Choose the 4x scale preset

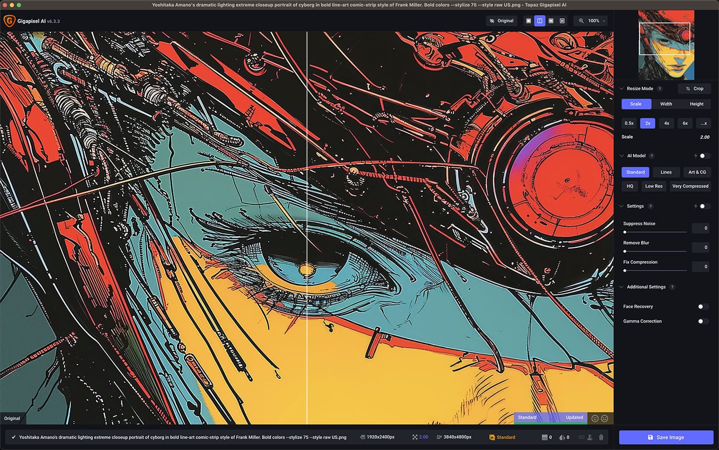pos(667,123)
